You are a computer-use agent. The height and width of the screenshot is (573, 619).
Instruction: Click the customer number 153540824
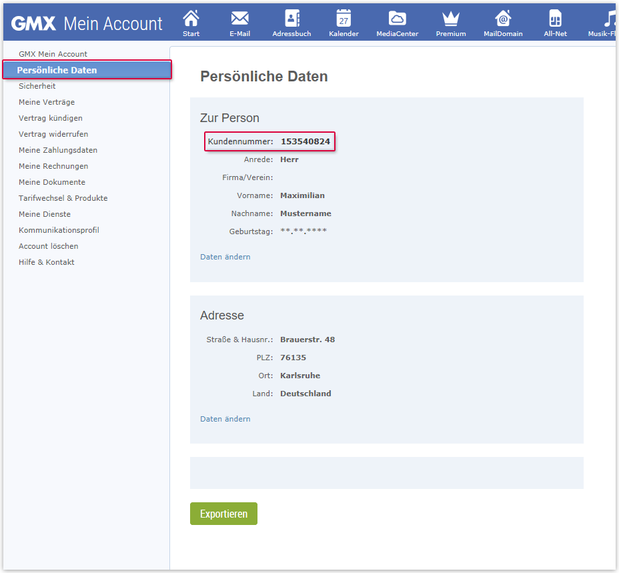pyautogui.click(x=305, y=141)
